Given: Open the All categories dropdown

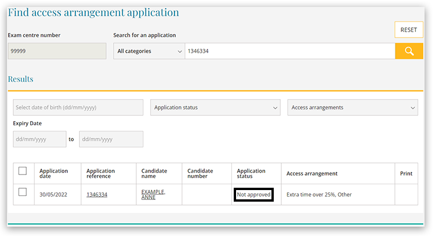Looking at the screenshot, I should [x=148, y=51].
